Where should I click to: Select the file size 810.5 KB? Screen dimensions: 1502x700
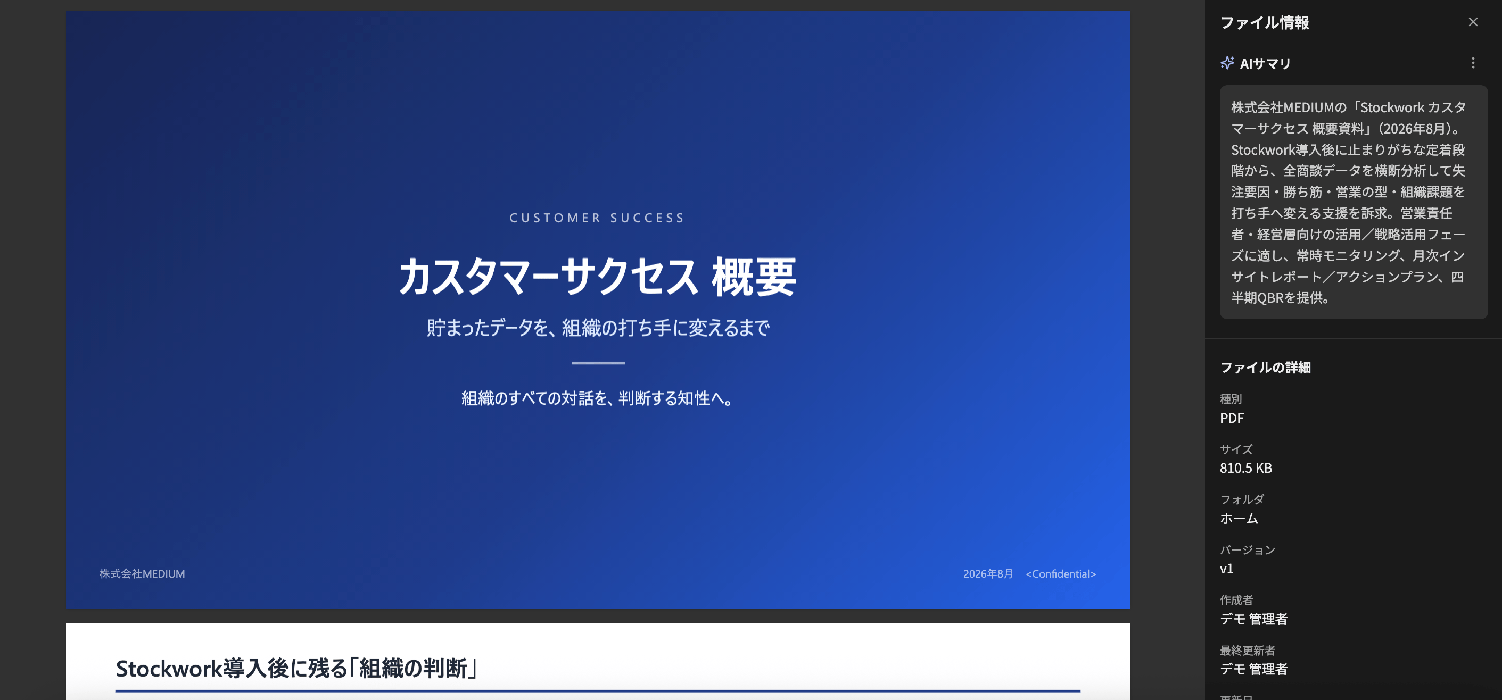coord(1246,468)
